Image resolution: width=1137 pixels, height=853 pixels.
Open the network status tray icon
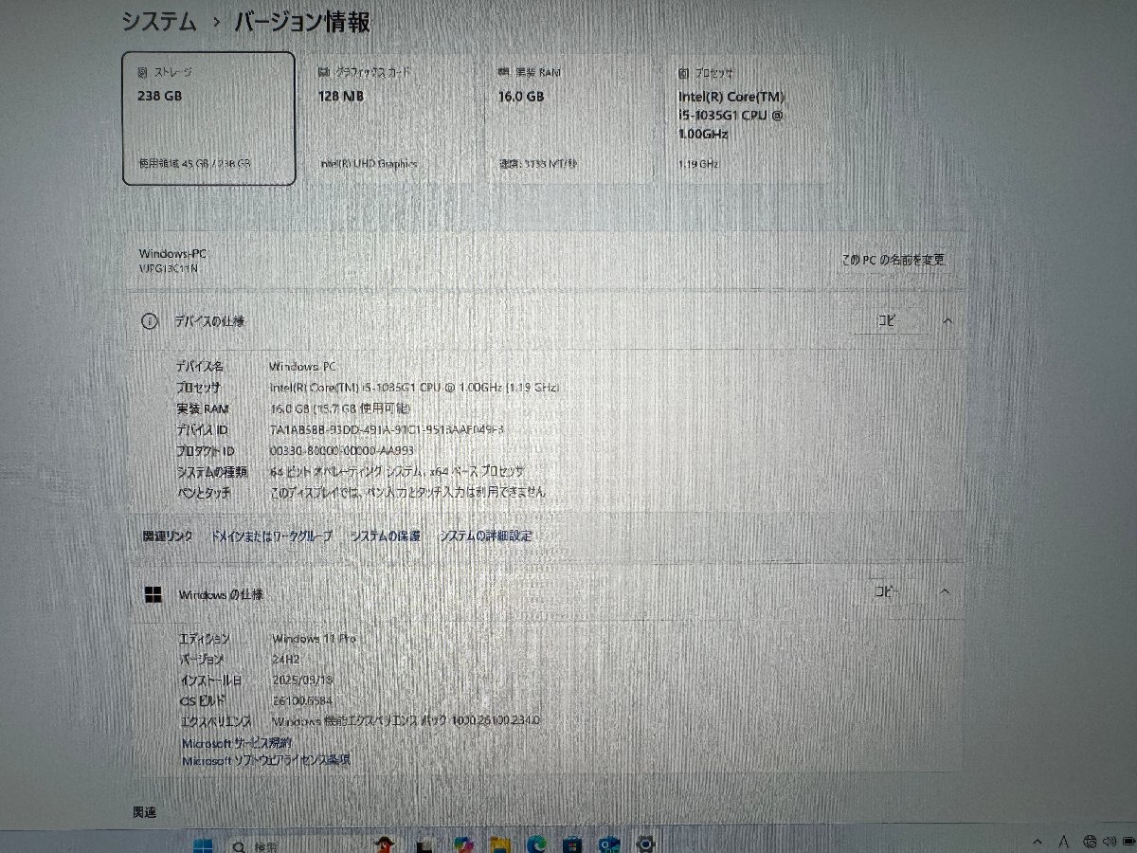pos(1090,842)
